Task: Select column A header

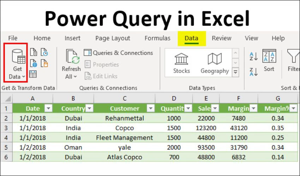Action: point(33,99)
